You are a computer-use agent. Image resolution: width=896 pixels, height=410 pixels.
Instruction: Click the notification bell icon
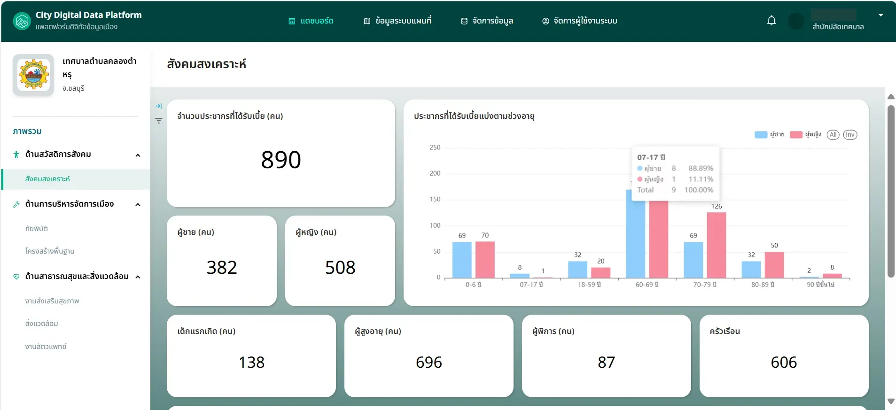click(x=771, y=21)
